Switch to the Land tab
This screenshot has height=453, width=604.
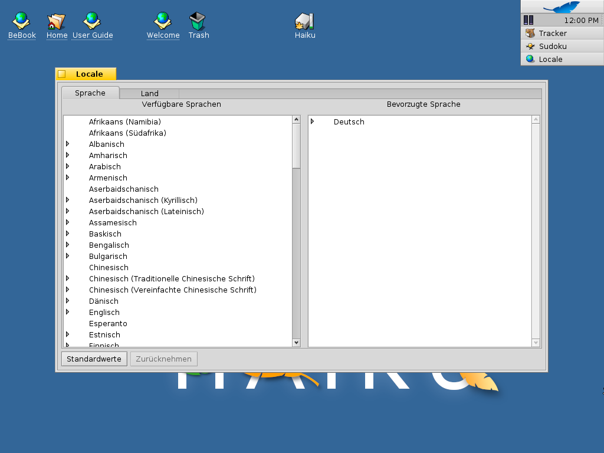pos(149,94)
